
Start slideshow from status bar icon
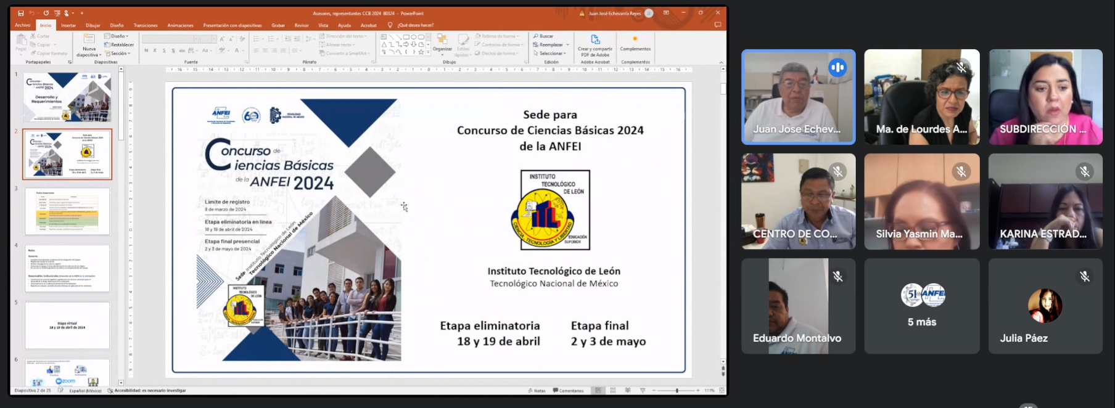[643, 391]
